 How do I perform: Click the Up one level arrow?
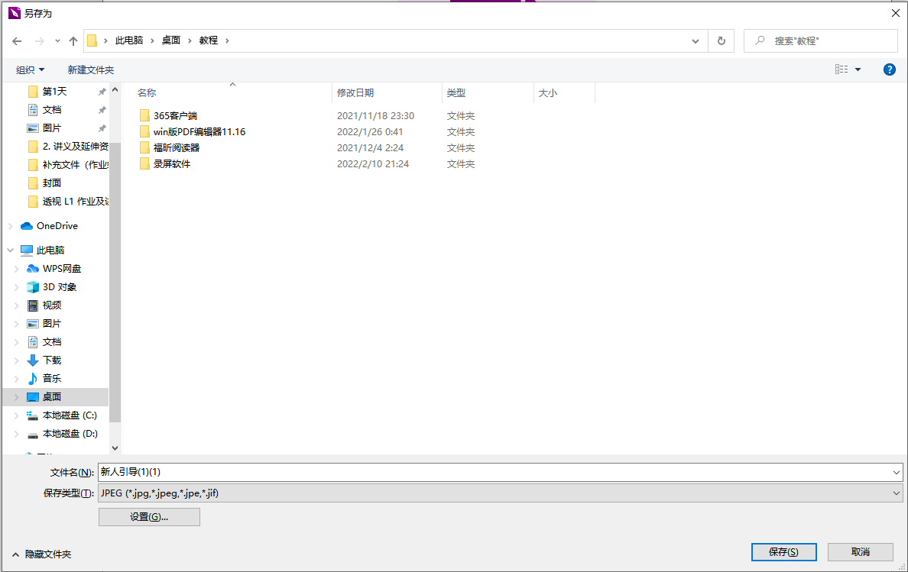[x=73, y=41]
